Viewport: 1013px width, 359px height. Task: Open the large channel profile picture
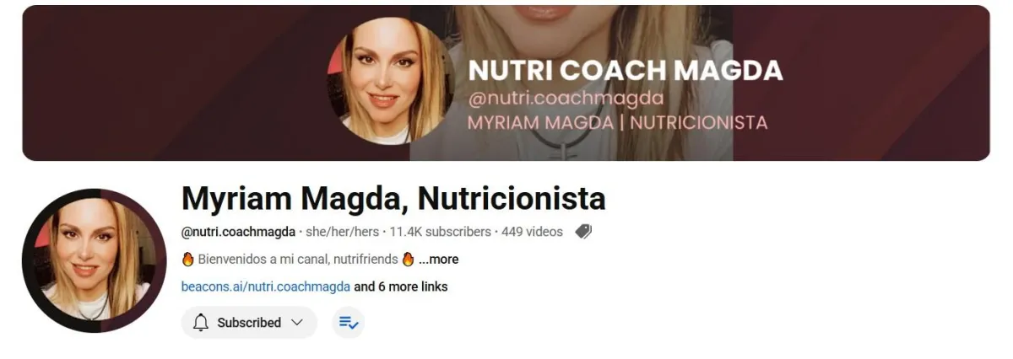tap(94, 260)
